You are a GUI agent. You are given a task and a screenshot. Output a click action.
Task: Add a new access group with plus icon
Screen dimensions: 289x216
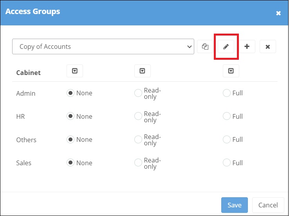pos(247,46)
